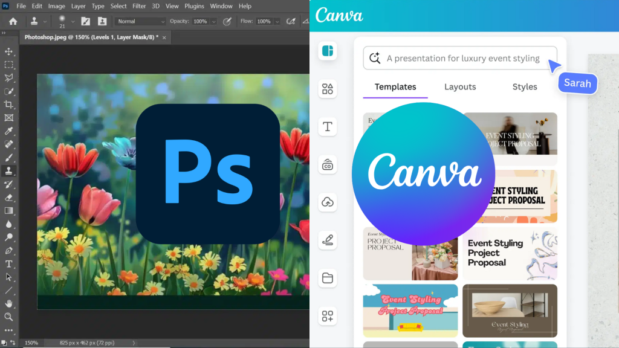Expand the collapsed toolbox double-arrow
The image size is (619, 348).
(x=4, y=33)
